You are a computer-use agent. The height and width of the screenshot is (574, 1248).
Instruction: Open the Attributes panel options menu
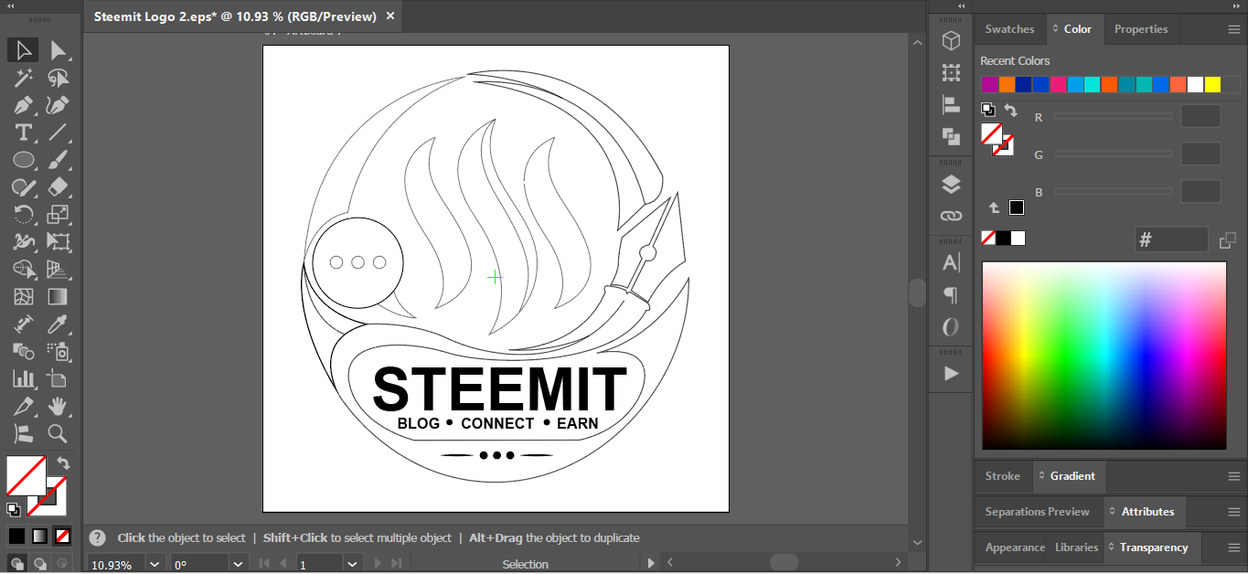1233,512
